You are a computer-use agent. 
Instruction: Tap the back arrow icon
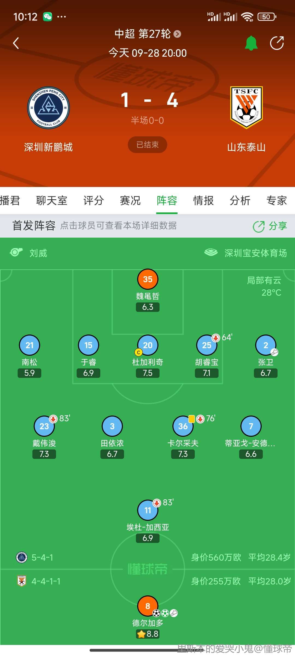[x=16, y=43]
